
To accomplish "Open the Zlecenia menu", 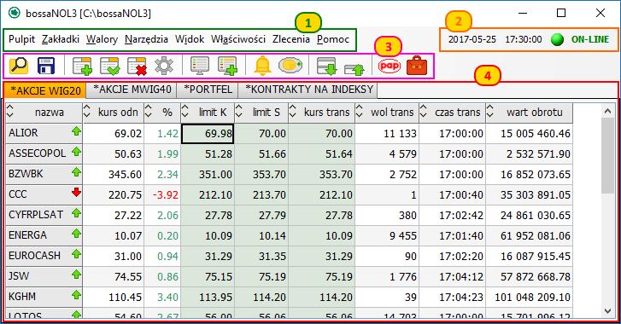I will (291, 39).
